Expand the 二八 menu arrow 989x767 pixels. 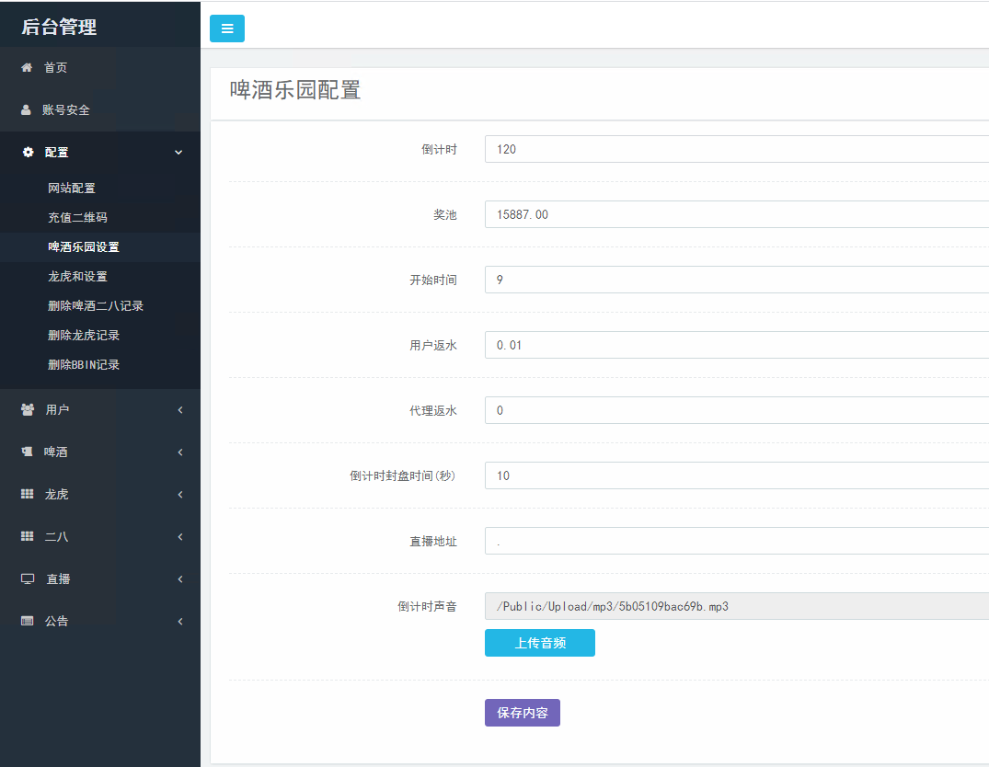pos(180,536)
